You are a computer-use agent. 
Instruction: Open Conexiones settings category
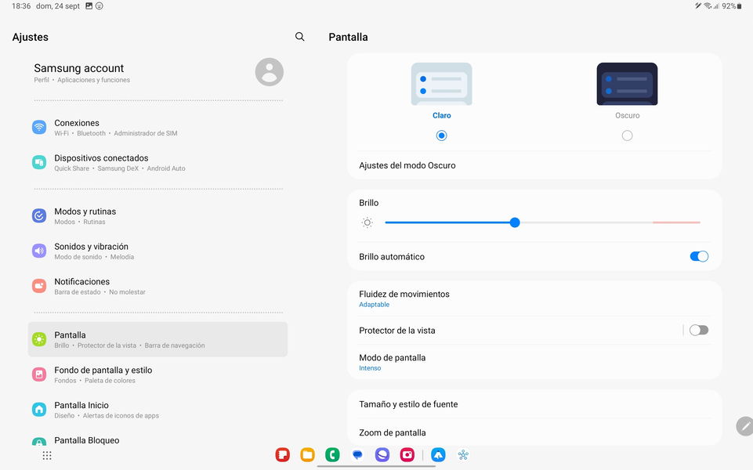pyautogui.click(x=157, y=127)
